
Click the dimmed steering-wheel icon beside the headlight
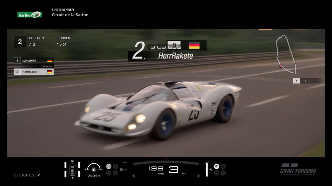coord(223,166)
